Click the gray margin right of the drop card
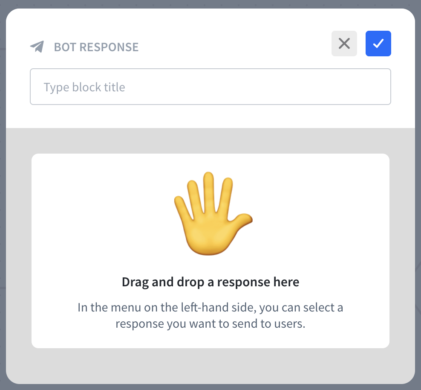The width and height of the screenshot is (421, 390). point(402,251)
